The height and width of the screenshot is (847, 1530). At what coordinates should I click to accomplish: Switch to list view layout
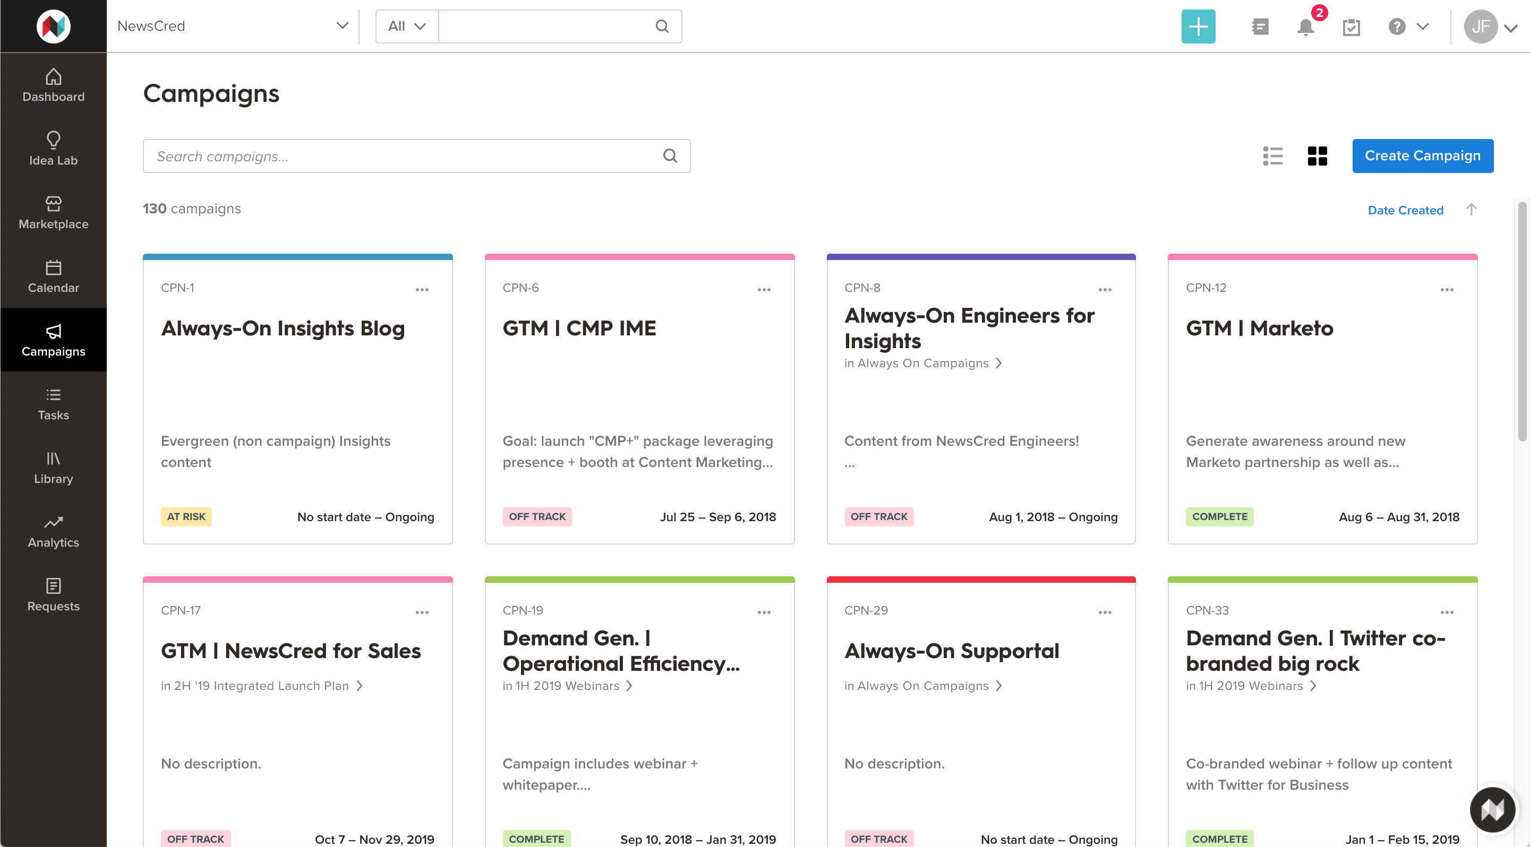coord(1272,156)
